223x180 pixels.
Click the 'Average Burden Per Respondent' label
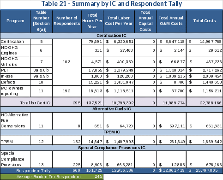[x=48, y=177]
